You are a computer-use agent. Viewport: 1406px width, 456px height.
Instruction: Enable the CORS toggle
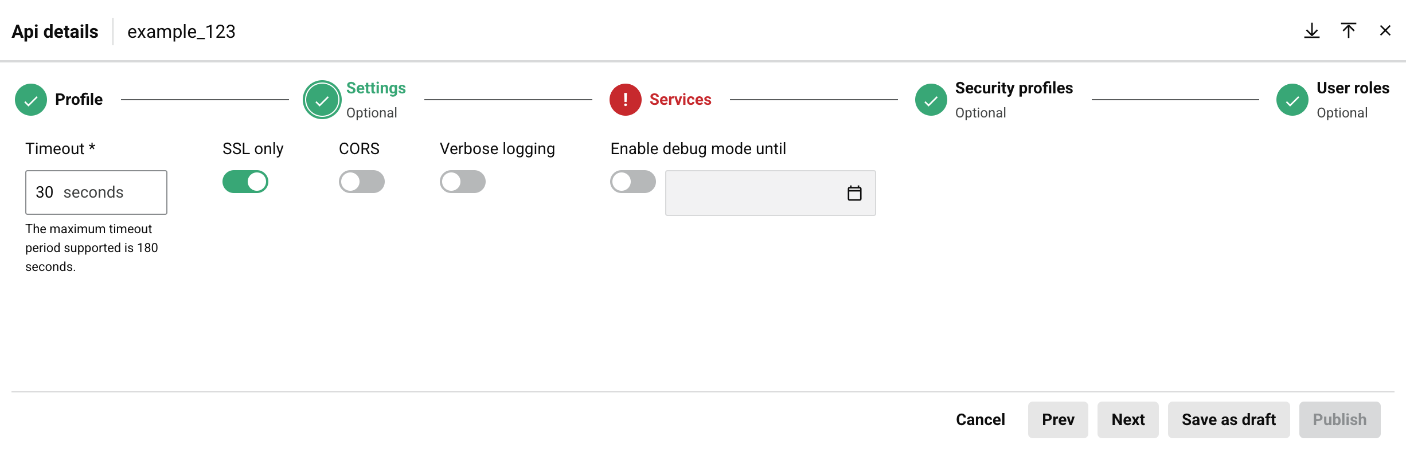[361, 182]
